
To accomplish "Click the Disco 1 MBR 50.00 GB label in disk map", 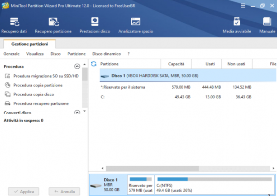I will pos(112,185).
